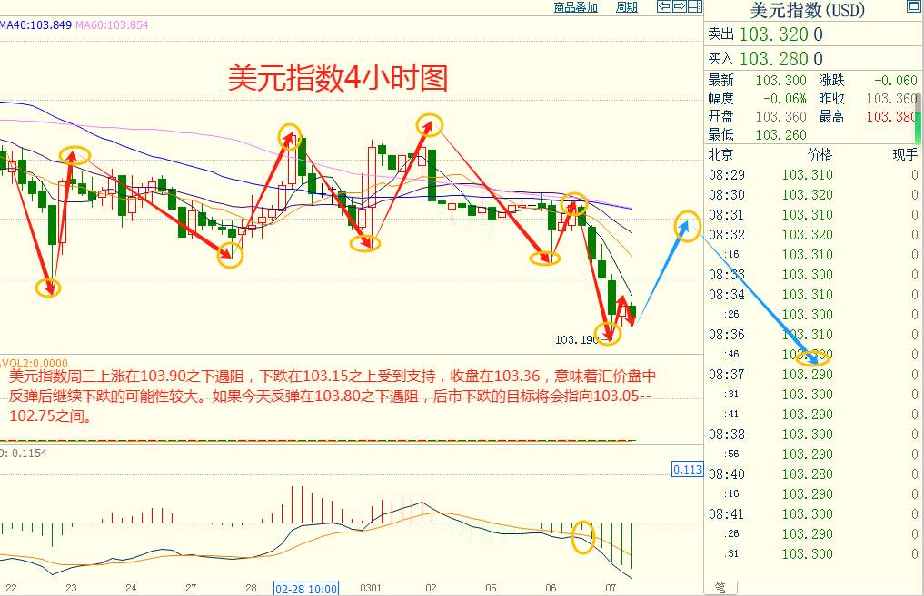Select the 08:29 tick row
The height and width of the screenshot is (596, 924).
coord(813,175)
